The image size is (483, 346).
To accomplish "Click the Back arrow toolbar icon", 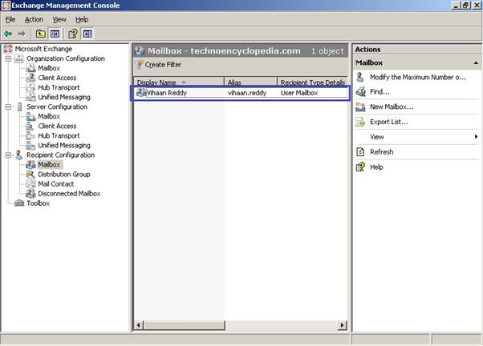I will click(x=8, y=34).
